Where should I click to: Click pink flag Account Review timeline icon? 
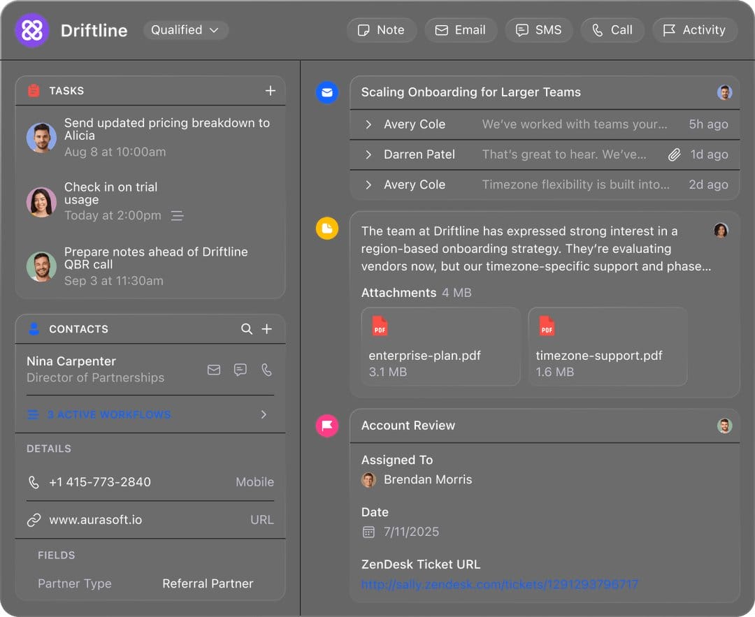click(x=327, y=426)
